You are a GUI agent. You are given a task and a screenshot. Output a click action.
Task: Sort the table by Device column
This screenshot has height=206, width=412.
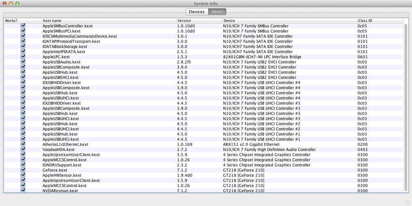tap(289, 21)
